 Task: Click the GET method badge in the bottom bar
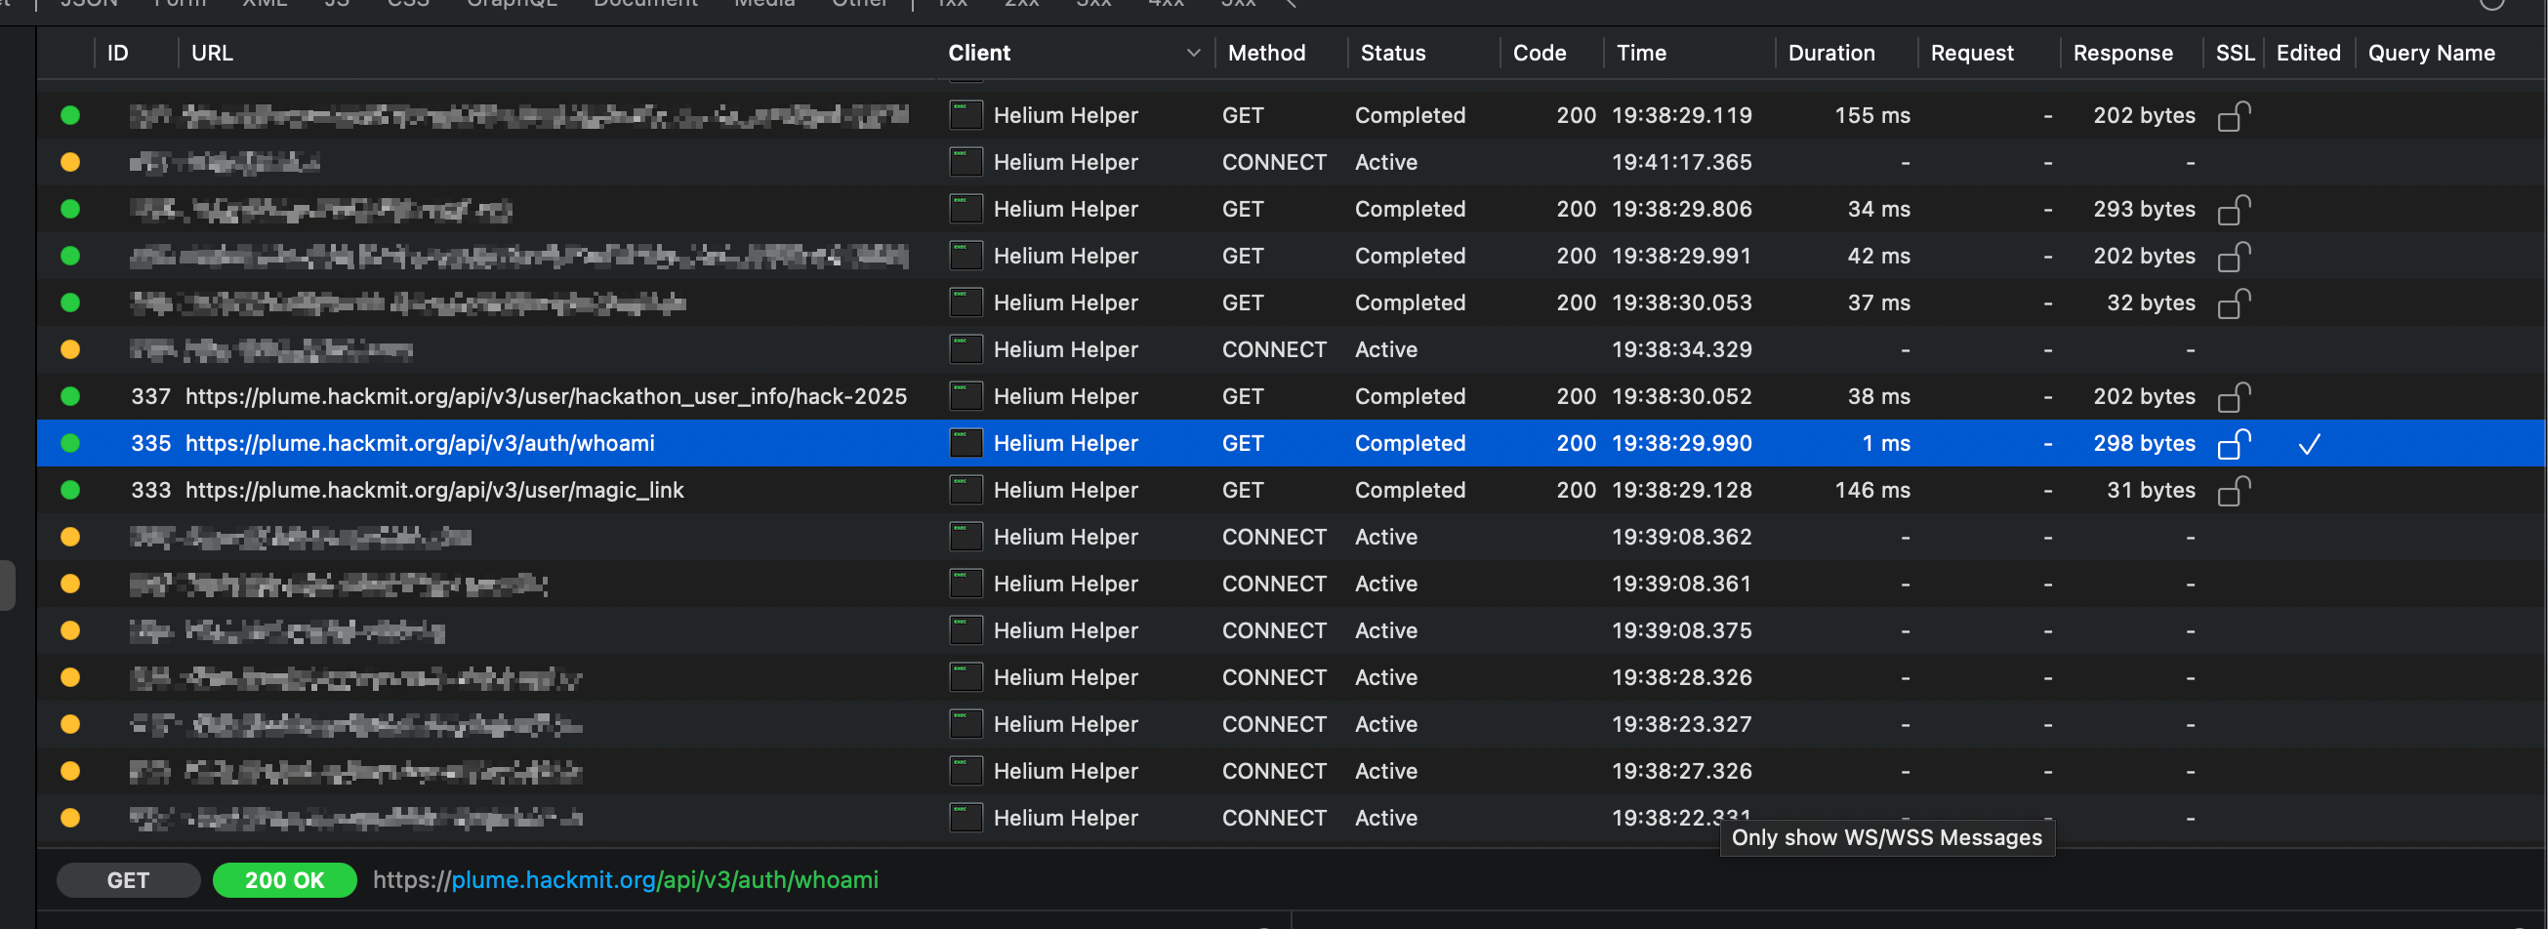tap(128, 879)
